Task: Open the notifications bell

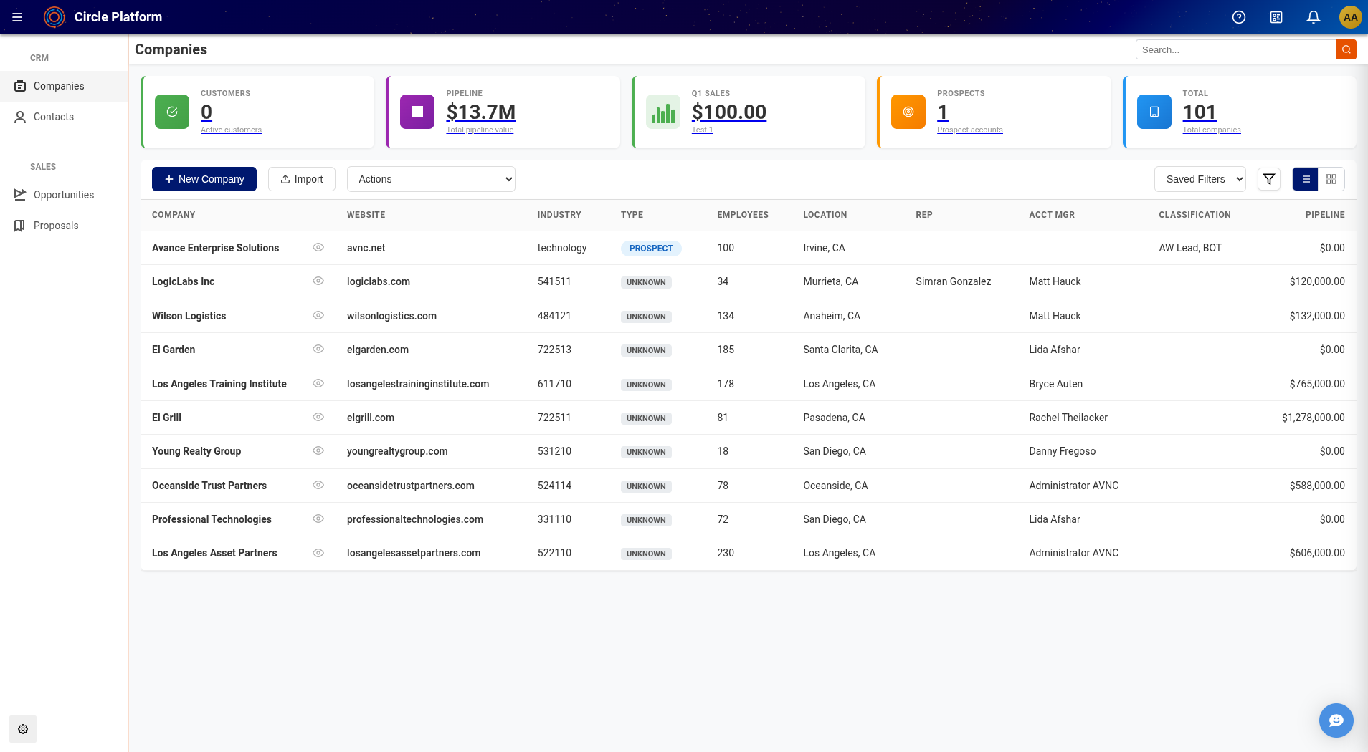Action: [x=1313, y=17]
